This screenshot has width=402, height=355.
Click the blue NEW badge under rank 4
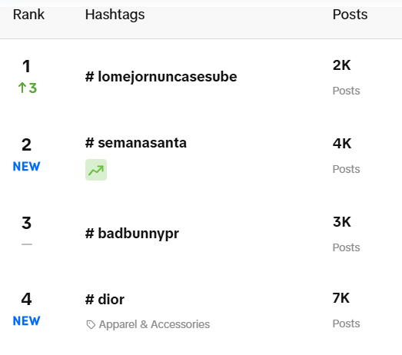[x=27, y=320]
